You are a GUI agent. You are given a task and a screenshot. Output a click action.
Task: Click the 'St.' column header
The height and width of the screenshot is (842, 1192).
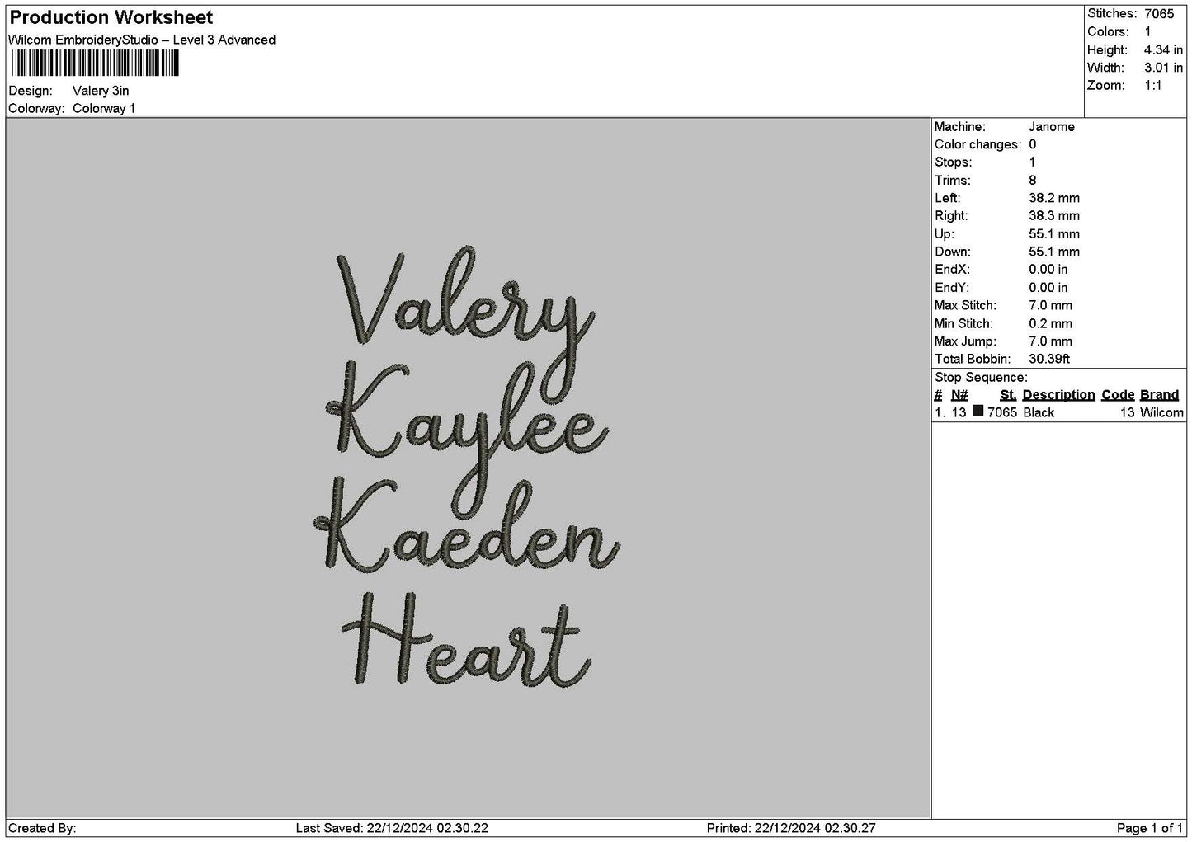(x=1008, y=395)
